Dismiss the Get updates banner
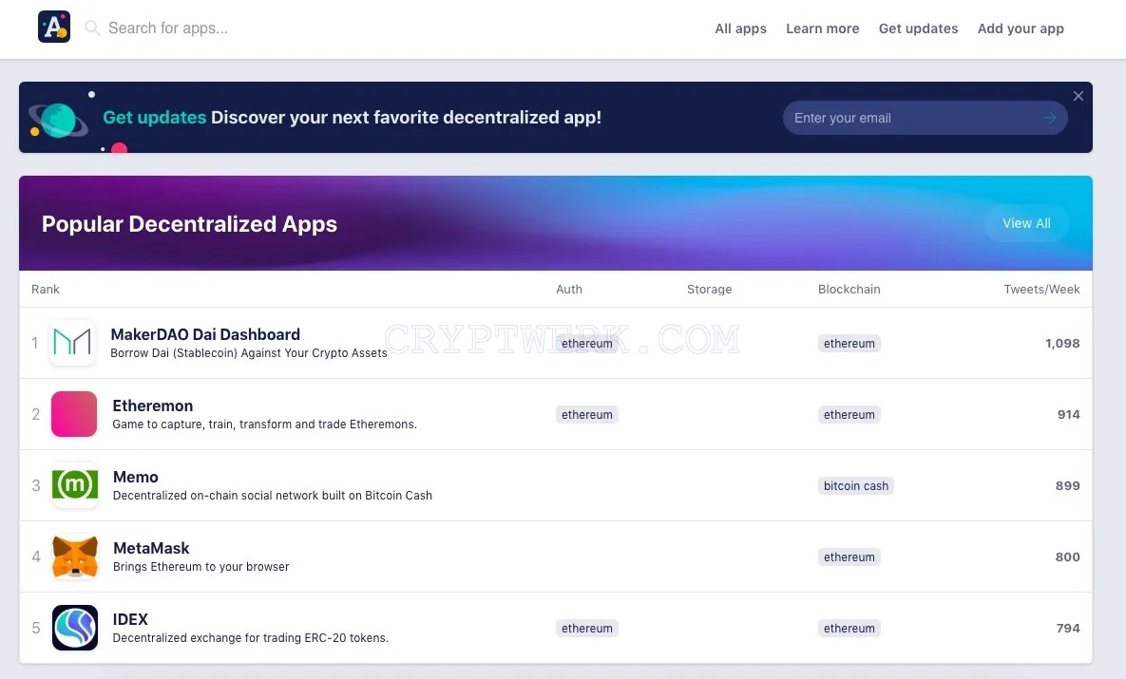Image resolution: width=1126 pixels, height=679 pixels. 1078,96
